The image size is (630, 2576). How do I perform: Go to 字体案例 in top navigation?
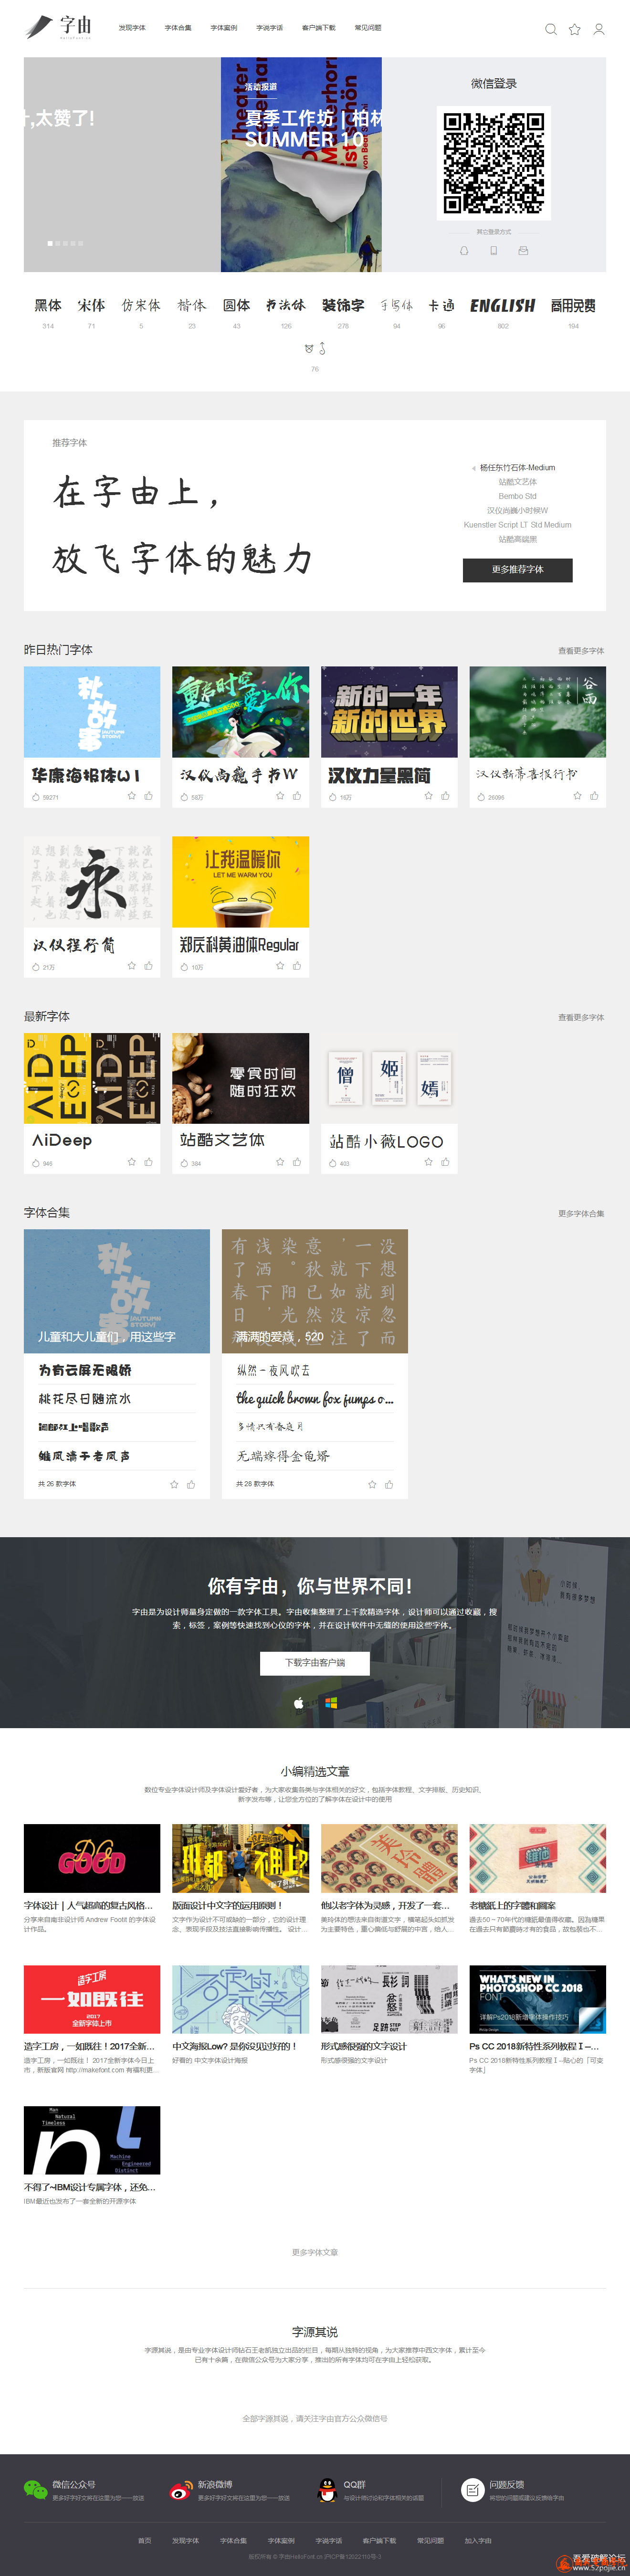(x=224, y=28)
